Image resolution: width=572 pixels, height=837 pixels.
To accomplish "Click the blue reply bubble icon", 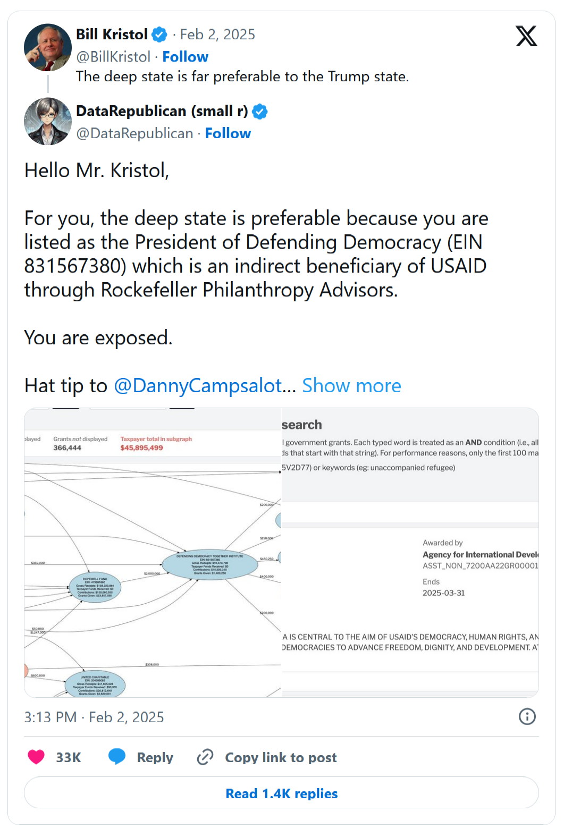I will (117, 757).
